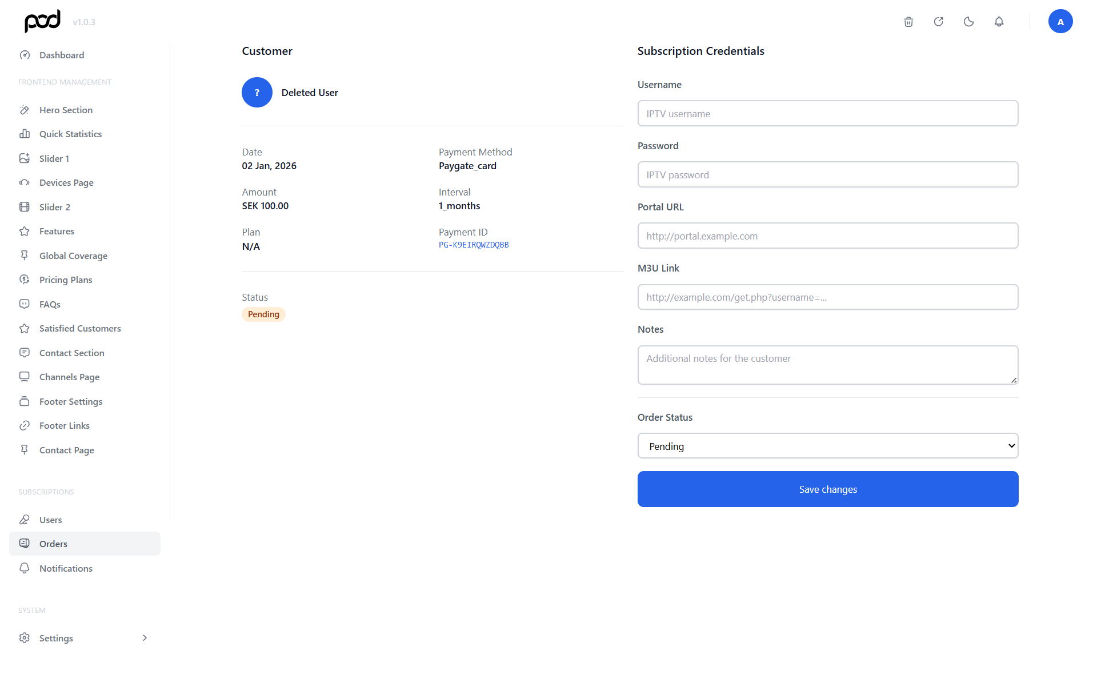Click the Quick Statistics chart icon
This screenshot has width=1097, height=678.
(25, 134)
